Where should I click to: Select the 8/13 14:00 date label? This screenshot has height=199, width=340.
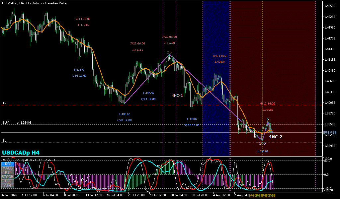tap(268, 103)
